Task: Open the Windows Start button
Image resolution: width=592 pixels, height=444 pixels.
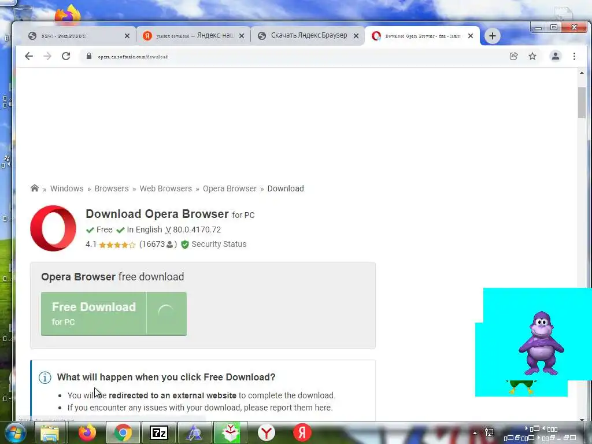Action: point(14,432)
